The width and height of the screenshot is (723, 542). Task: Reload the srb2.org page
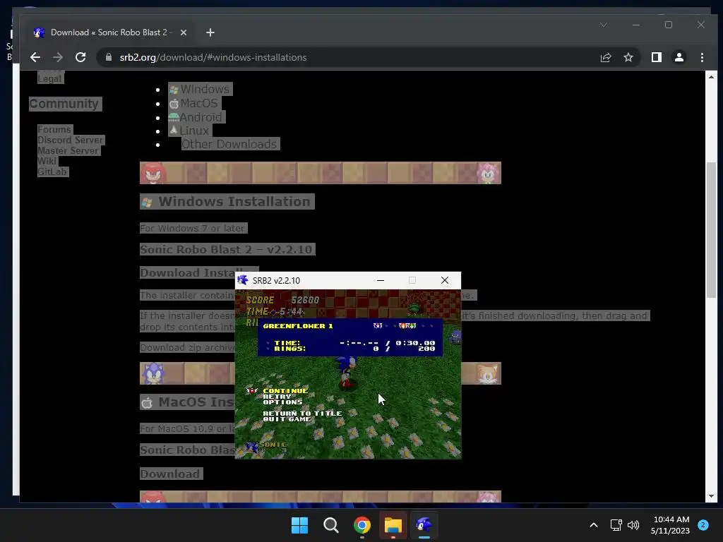tap(80, 57)
